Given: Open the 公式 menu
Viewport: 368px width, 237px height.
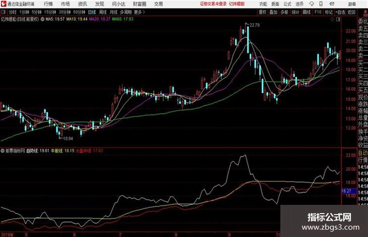Looking at the screenshot, I should (x=287, y=4).
